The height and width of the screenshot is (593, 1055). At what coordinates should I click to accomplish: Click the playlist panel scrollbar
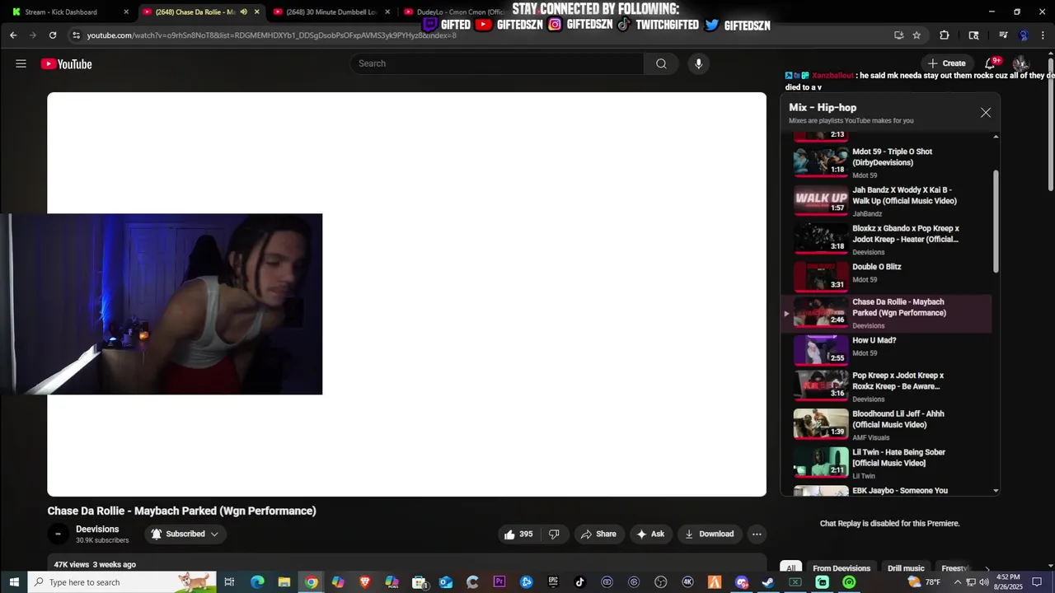point(996,221)
